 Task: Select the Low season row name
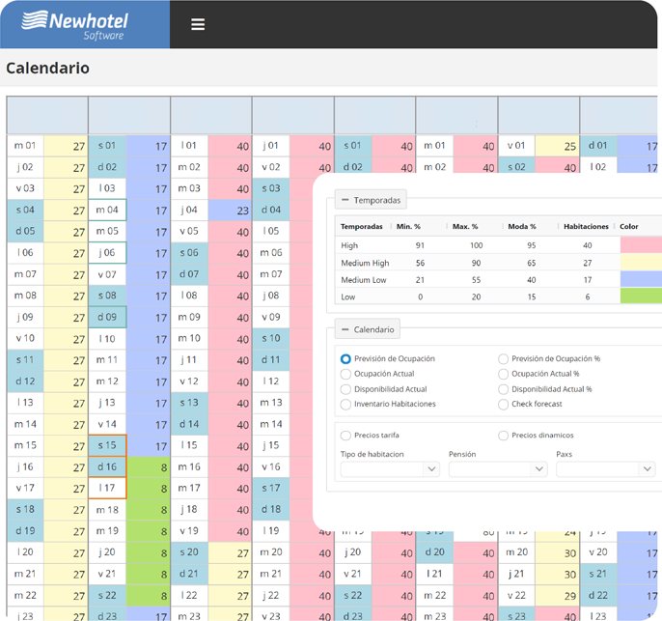[x=347, y=297]
